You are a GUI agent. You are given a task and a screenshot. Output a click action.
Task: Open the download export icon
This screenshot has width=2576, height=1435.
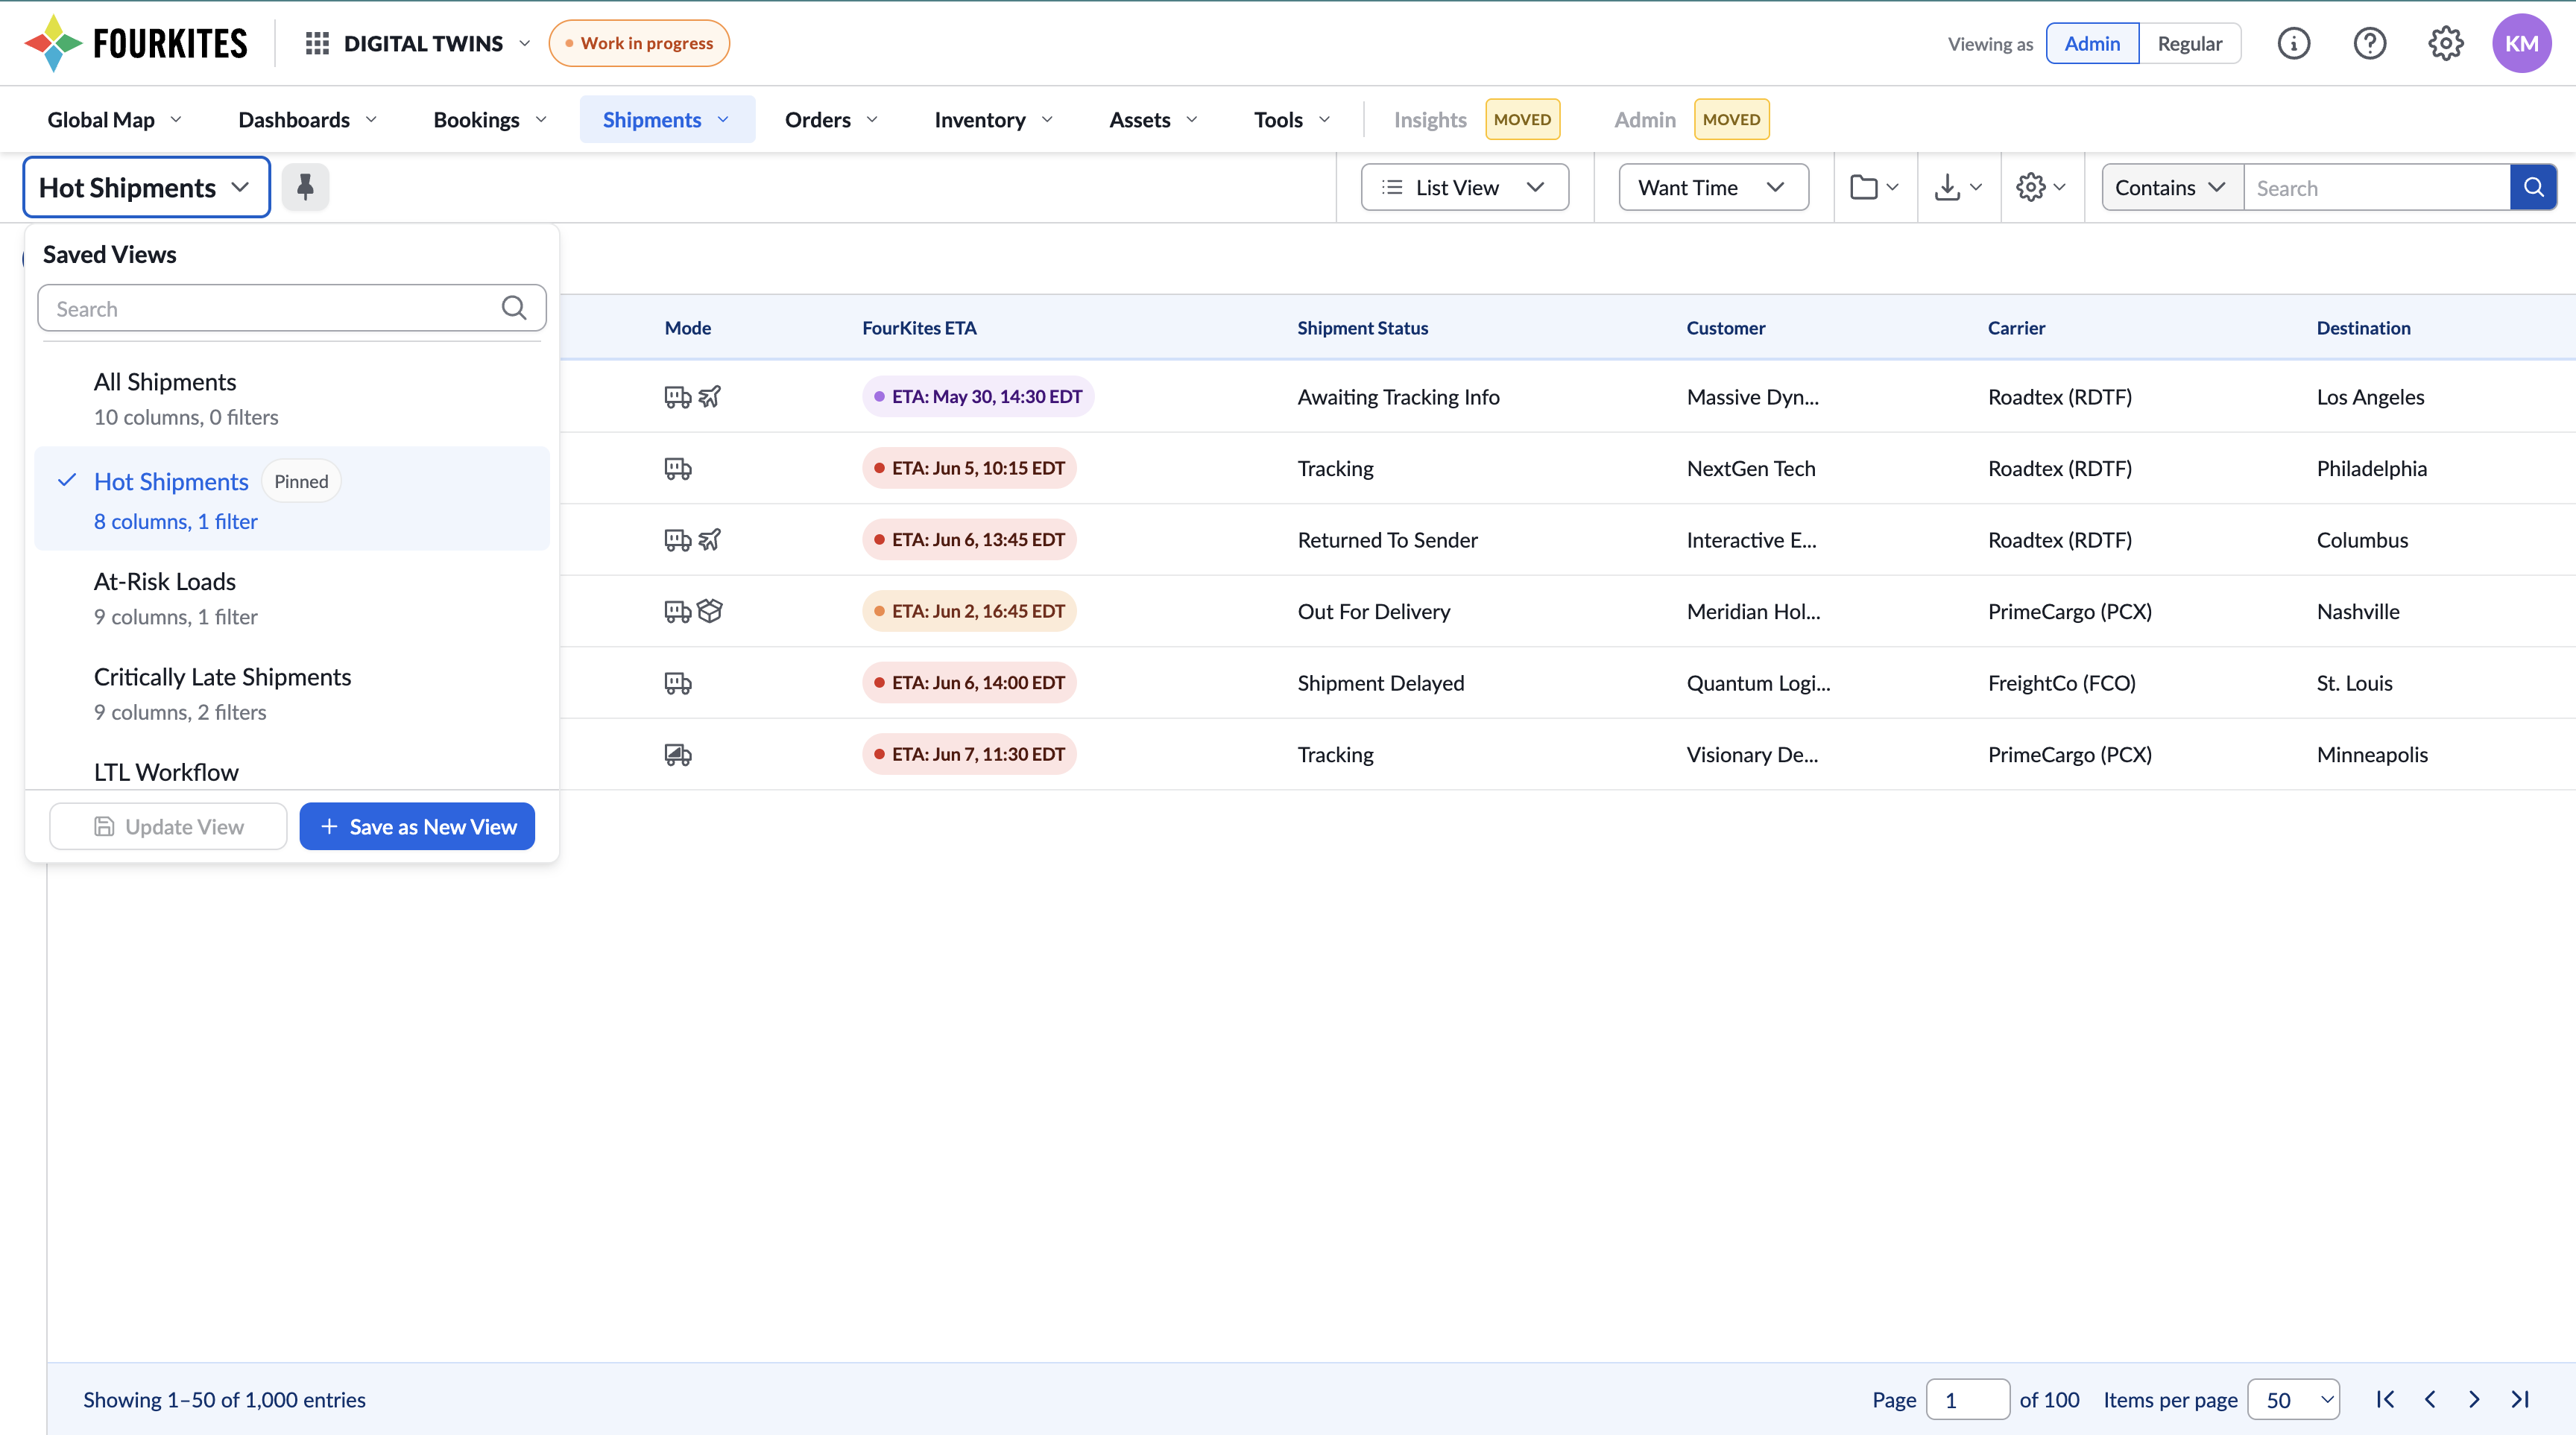[x=1958, y=187]
